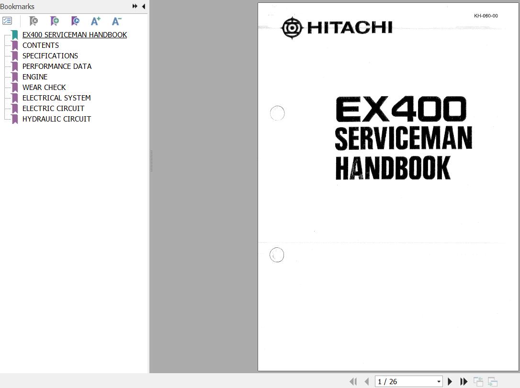This screenshot has width=520, height=388.
Task: Open the ENGINE bookmark
Action: tap(35, 77)
